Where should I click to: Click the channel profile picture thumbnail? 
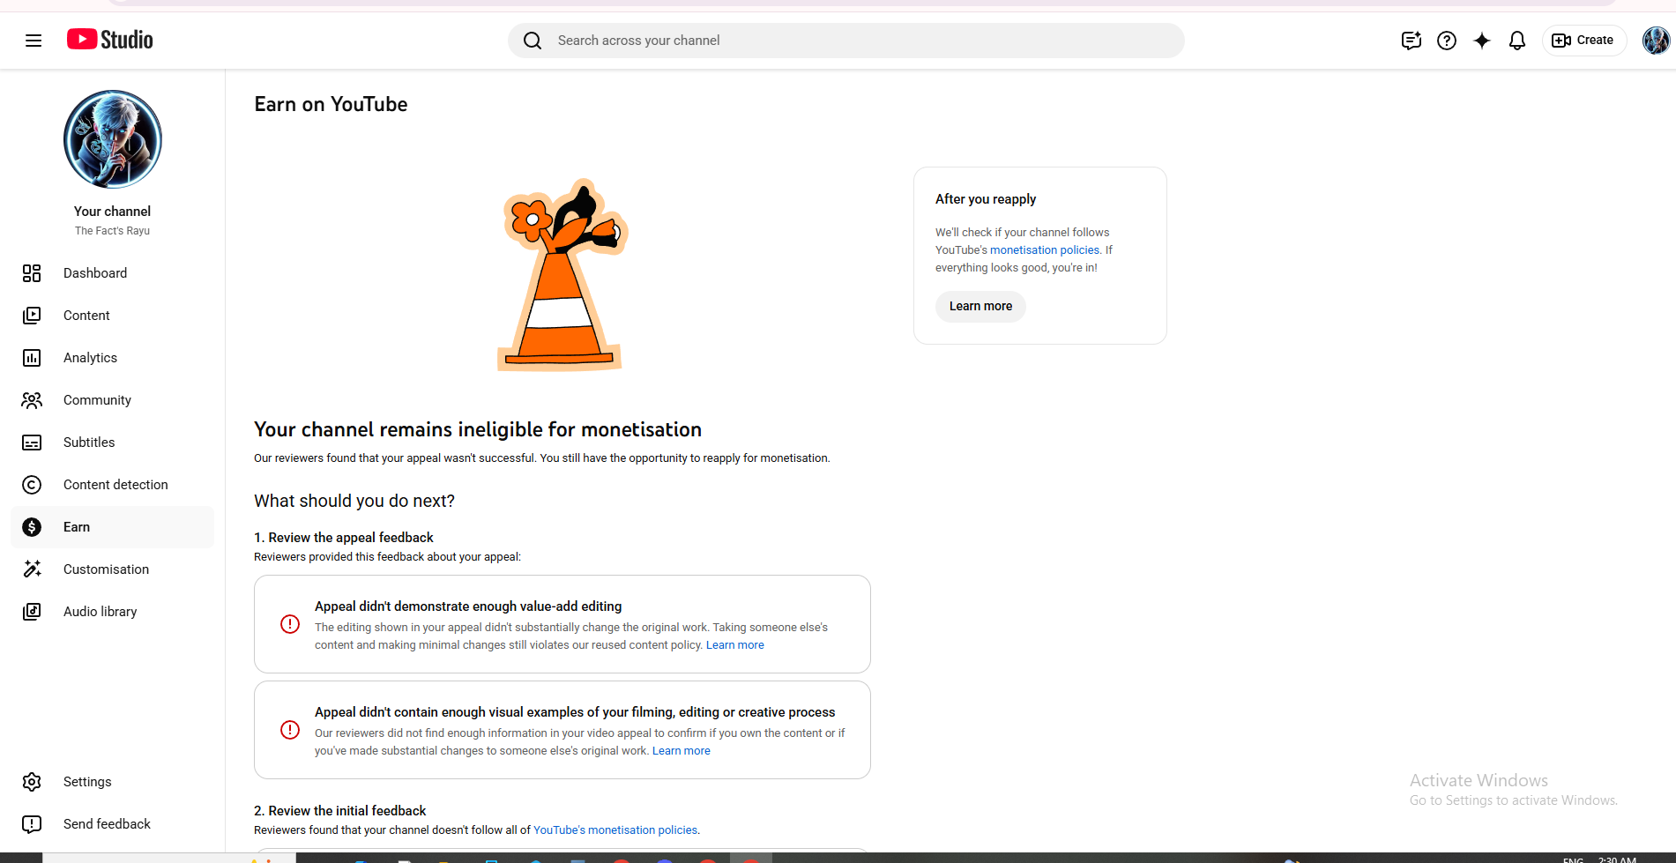pos(113,139)
